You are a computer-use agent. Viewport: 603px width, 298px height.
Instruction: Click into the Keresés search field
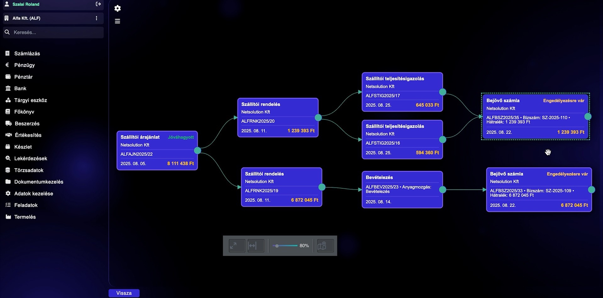tap(53, 32)
